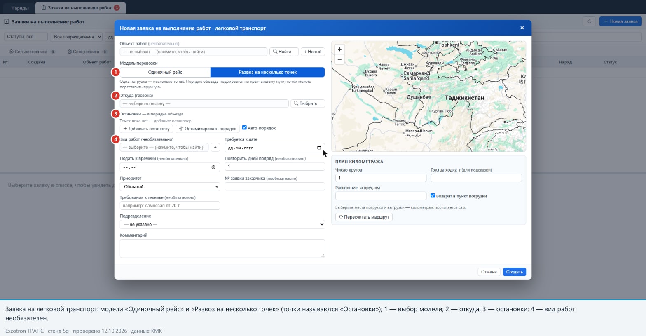Screen dimensions: 646x336
Task: Click Отмена button
Action: coord(489,272)
